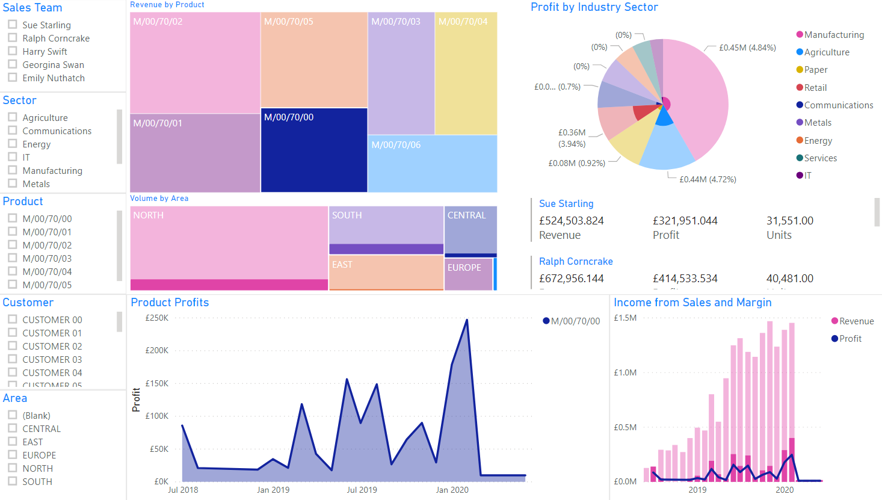Select product M/00/70/00 checkbox
This screenshot has width=882, height=500.
pos(12,218)
